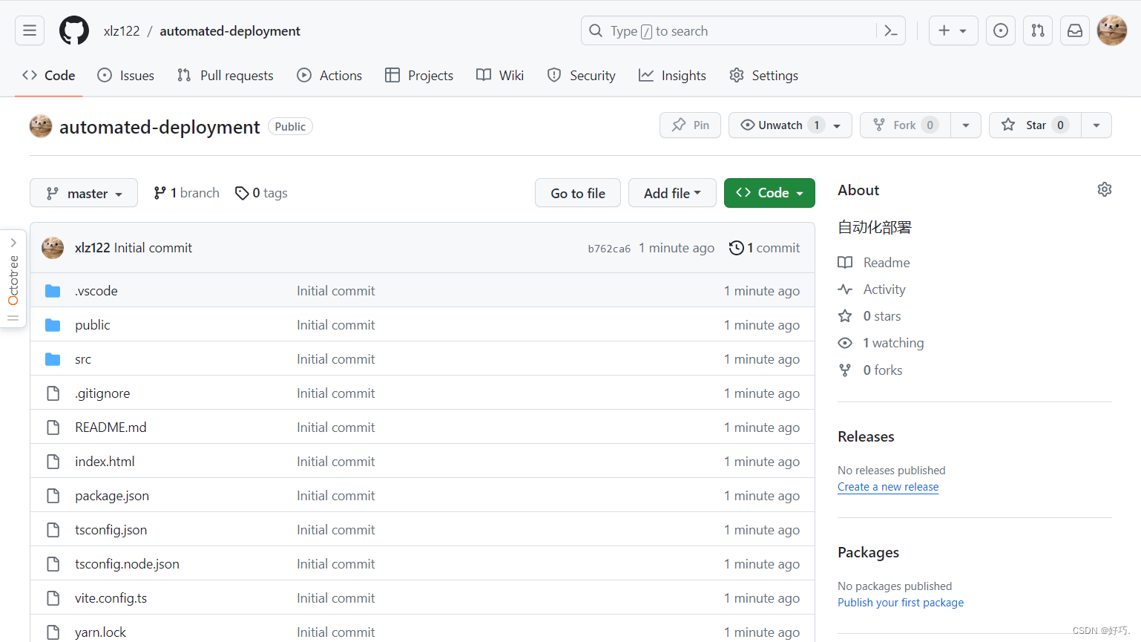
Task: Star this repository
Action: (1035, 125)
